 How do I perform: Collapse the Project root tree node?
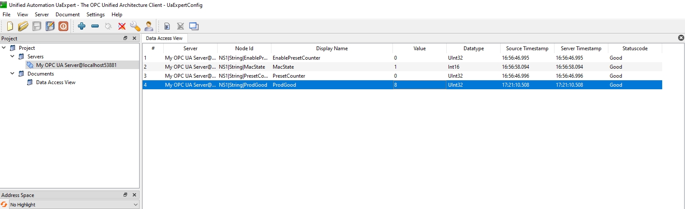click(x=4, y=48)
